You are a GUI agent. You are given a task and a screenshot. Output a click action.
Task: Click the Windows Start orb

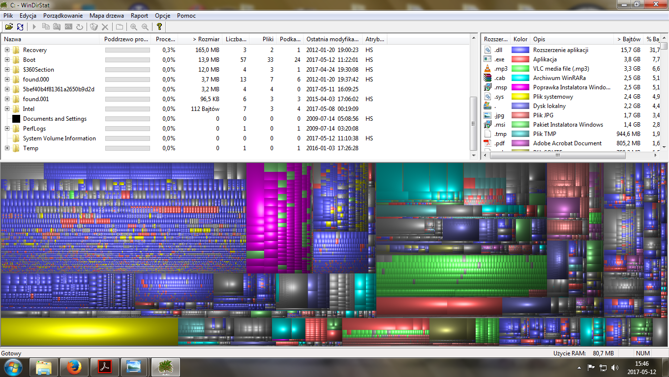tap(12, 367)
